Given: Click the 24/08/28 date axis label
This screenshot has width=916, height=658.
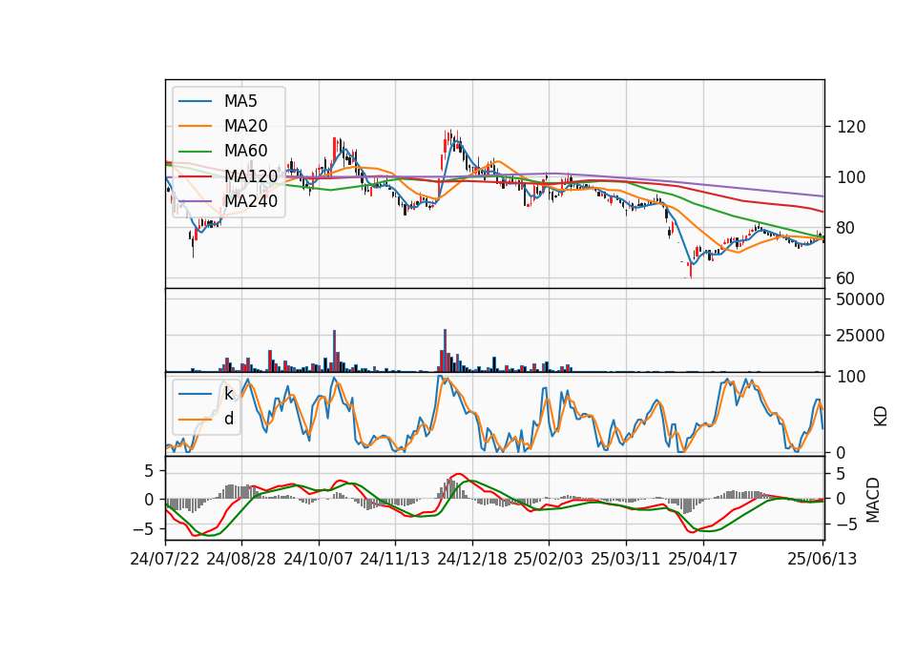Looking at the screenshot, I should pos(241,559).
